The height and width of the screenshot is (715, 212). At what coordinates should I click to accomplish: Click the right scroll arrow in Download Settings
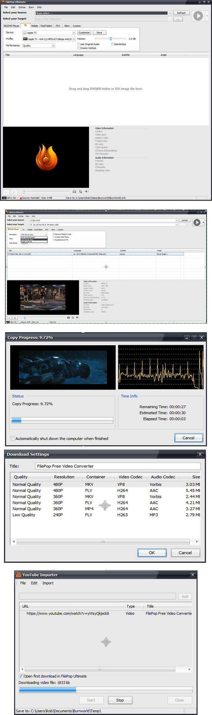[x=197, y=541]
